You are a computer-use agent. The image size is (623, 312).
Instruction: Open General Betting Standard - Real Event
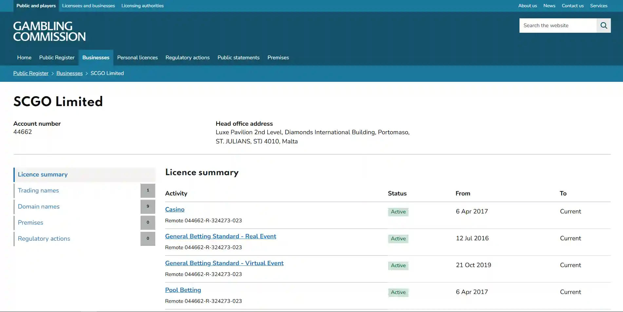pos(220,236)
